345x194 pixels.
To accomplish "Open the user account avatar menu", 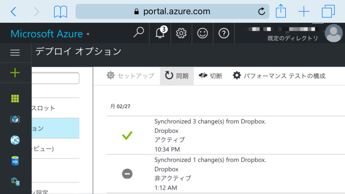I will tap(333, 33).
